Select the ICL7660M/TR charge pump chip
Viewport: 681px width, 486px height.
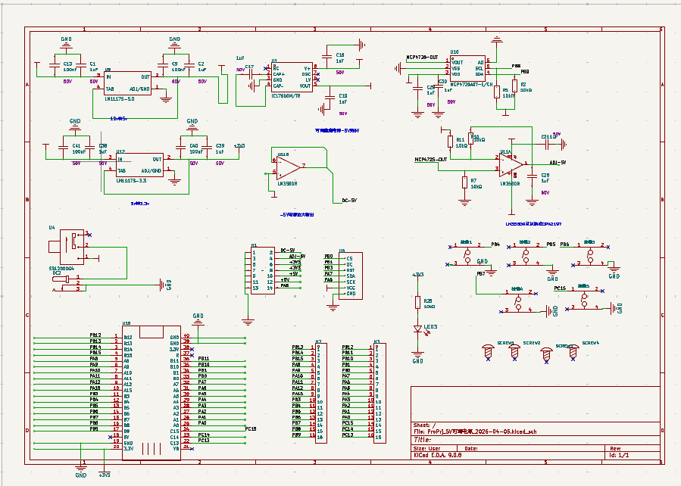point(291,78)
